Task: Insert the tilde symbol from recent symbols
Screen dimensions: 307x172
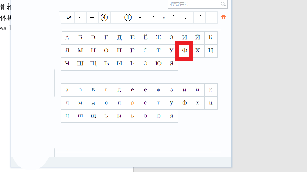Action: (81, 18)
